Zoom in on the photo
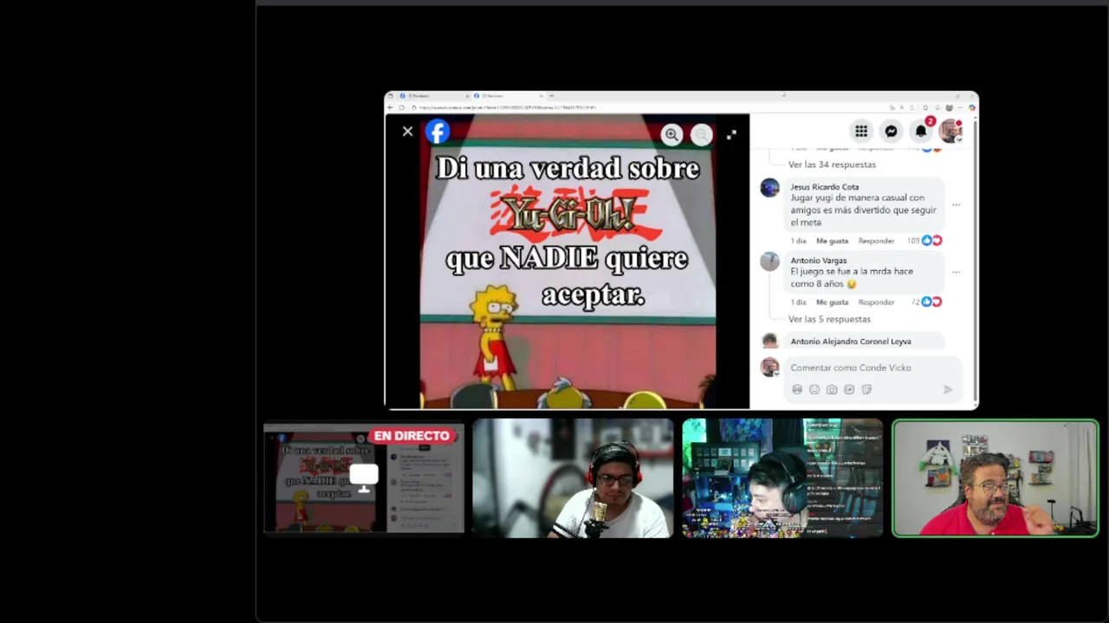The width and height of the screenshot is (1109, 623). coord(671,134)
